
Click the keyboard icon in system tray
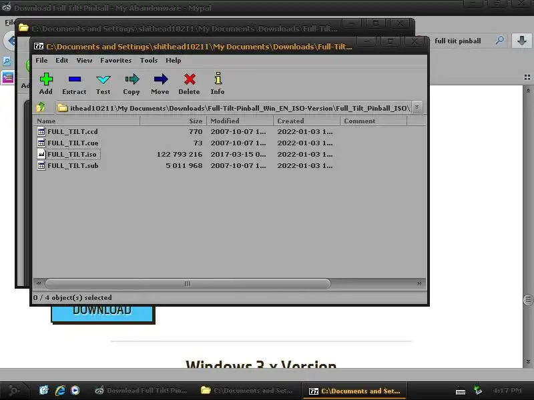(461, 391)
